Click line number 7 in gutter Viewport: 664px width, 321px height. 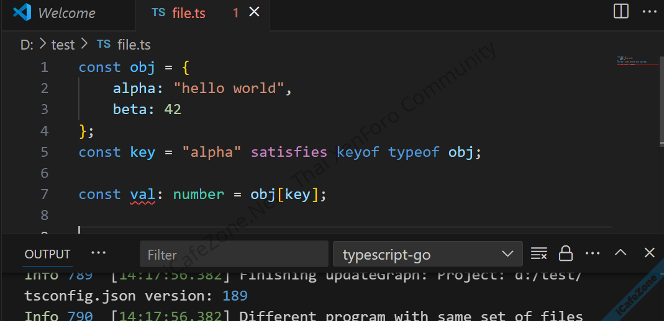click(45, 194)
